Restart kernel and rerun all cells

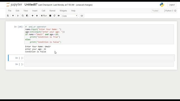59,16
